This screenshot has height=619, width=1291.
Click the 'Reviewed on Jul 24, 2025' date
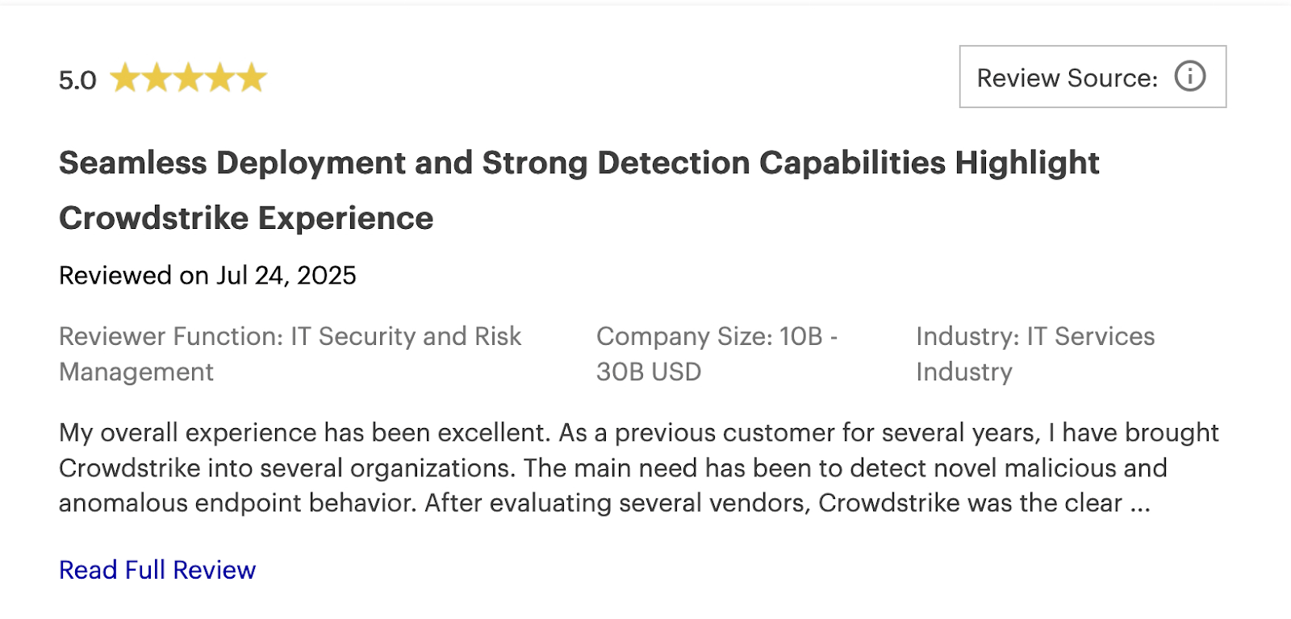(x=207, y=275)
